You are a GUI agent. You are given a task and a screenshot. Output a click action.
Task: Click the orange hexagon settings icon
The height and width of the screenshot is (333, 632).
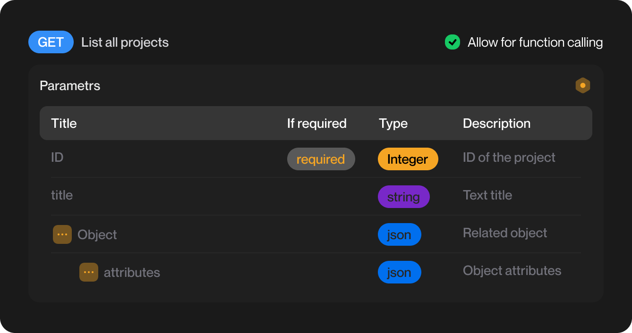(582, 85)
